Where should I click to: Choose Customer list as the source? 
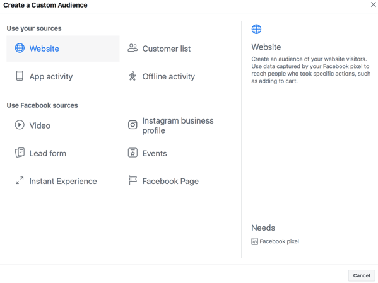click(x=167, y=49)
